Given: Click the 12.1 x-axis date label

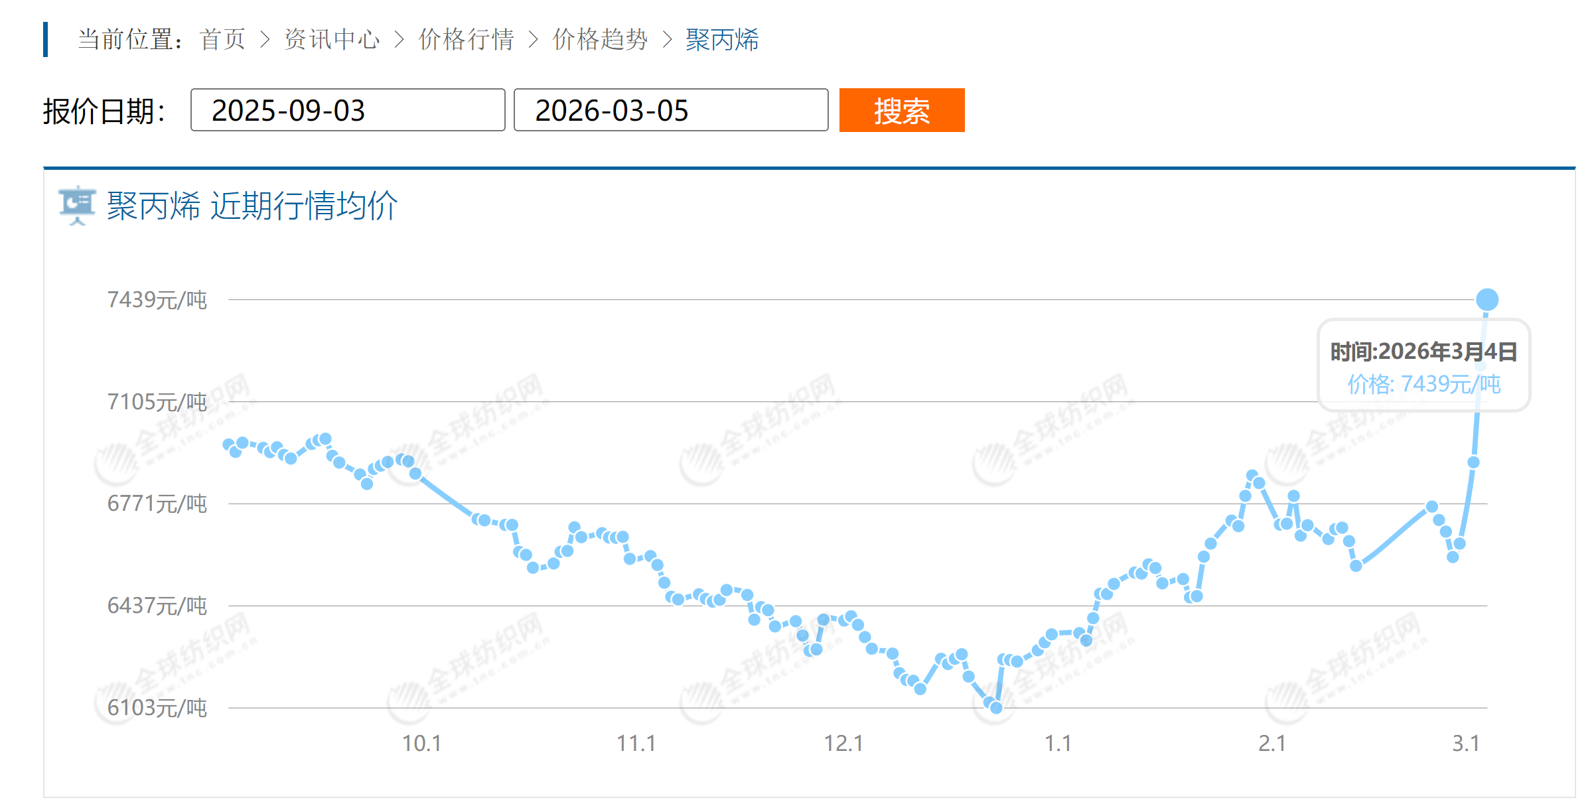Looking at the screenshot, I should click(843, 743).
